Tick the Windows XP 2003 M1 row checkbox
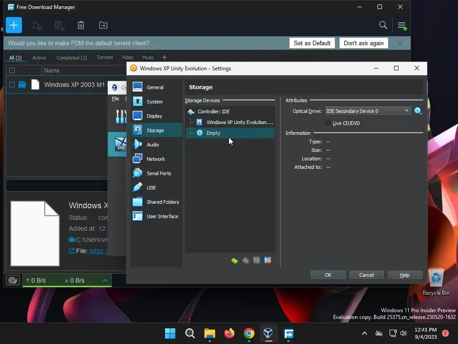The image size is (458, 344). pos(12,85)
